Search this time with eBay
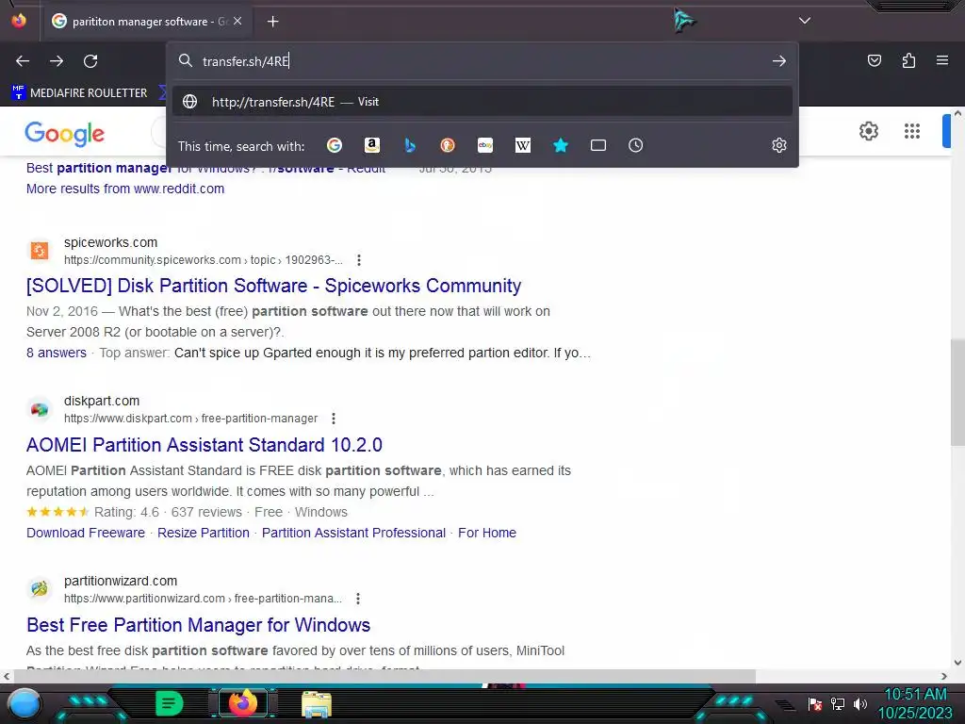This screenshot has height=724, width=965. [485, 145]
